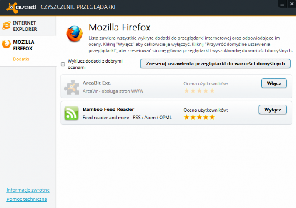Click the Internet Explorer icon in sidebar

coord(6,26)
